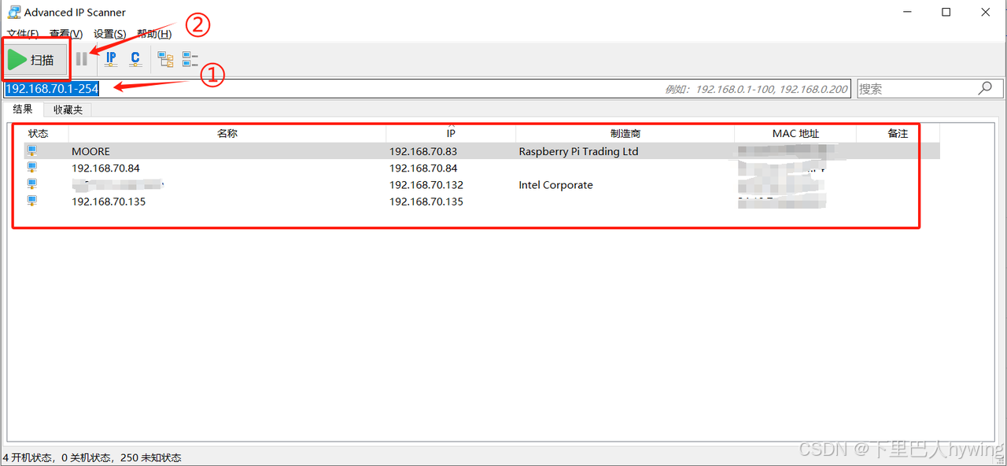Click the C subnet toolbar icon
Viewport: 1007px width, 466px height.
[x=135, y=59]
